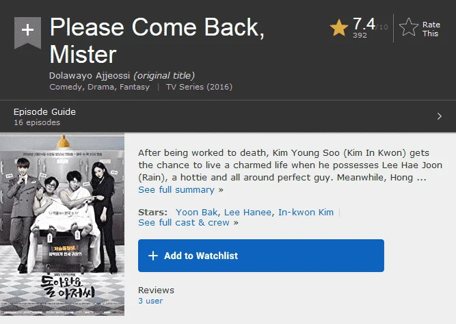Click the 7.4 rating score
This screenshot has width=456, height=324.
click(364, 24)
